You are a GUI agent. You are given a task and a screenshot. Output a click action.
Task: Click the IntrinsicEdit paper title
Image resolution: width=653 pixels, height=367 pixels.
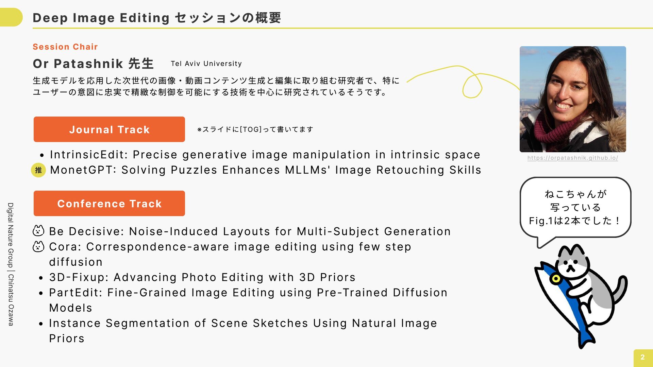(x=265, y=155)
